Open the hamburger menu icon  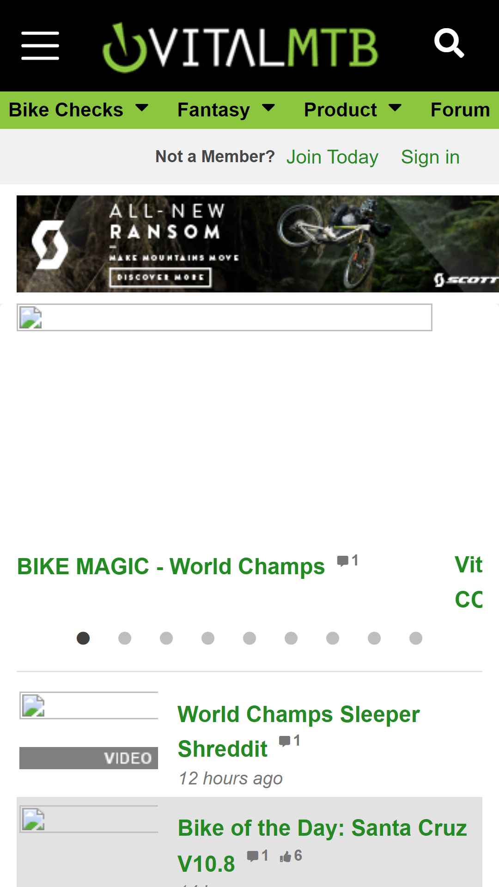40,46
